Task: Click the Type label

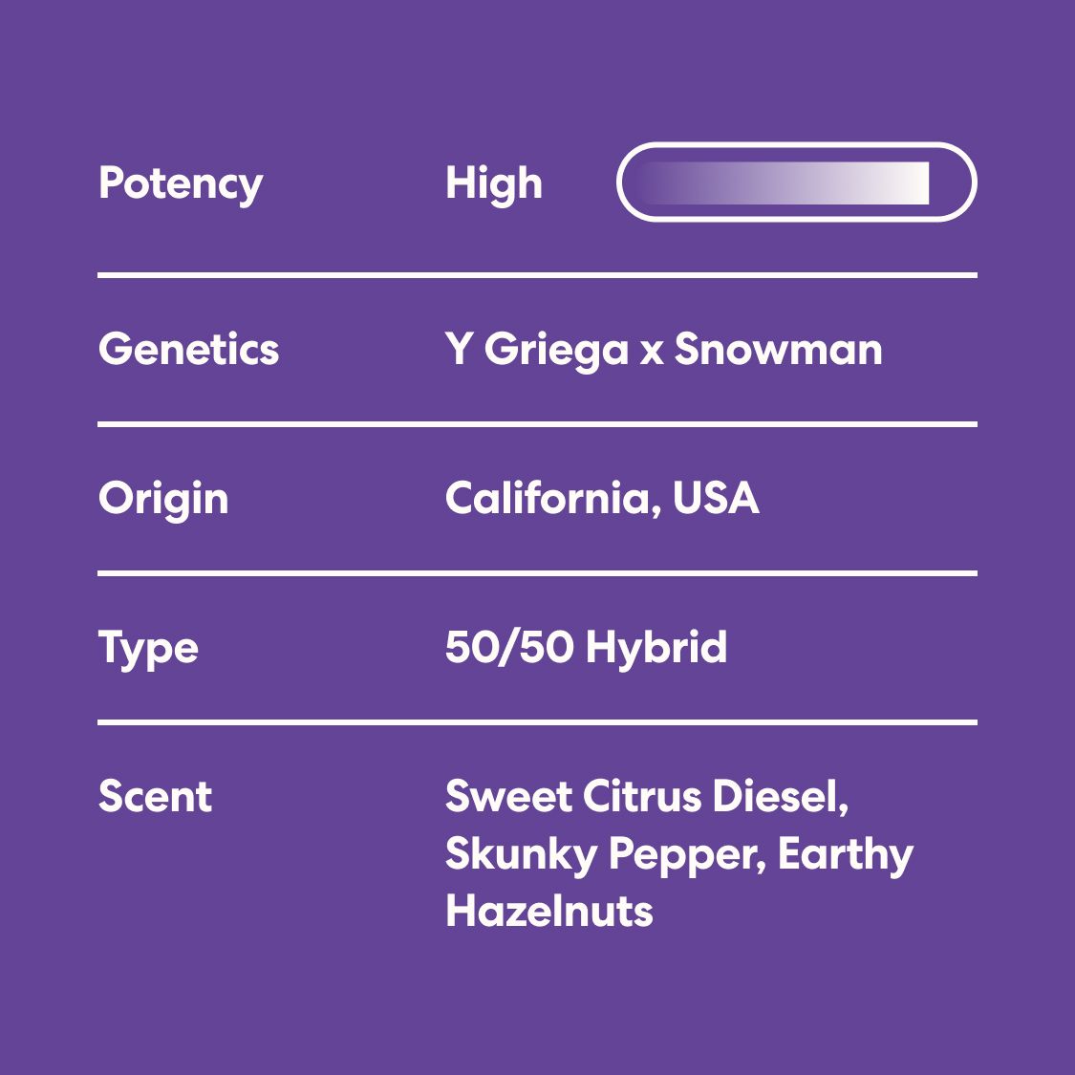Action: point(148,649)
